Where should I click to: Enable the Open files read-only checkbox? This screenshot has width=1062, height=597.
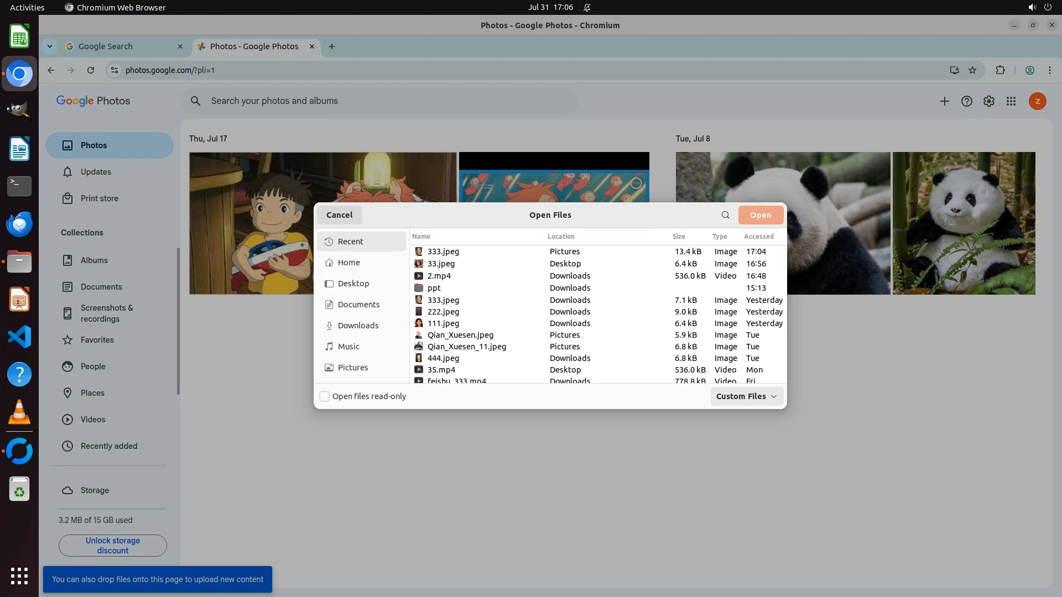coord(325,396)
